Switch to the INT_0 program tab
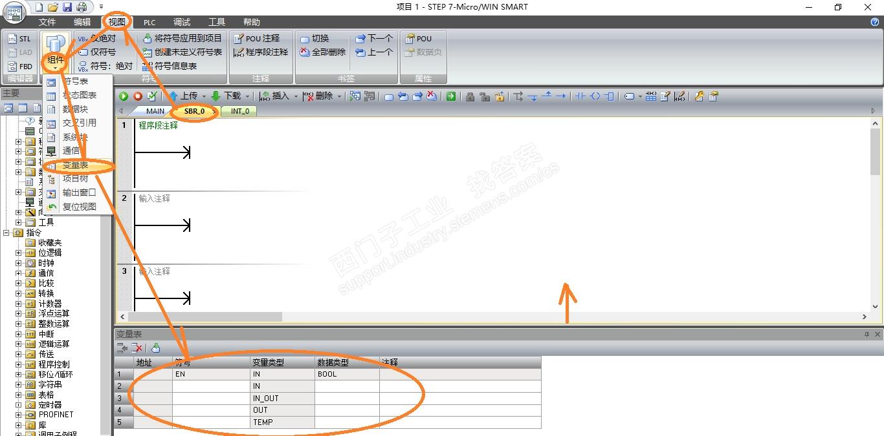Image resolution: width=884 pixels, height=436 pixels. coord(240,111)
